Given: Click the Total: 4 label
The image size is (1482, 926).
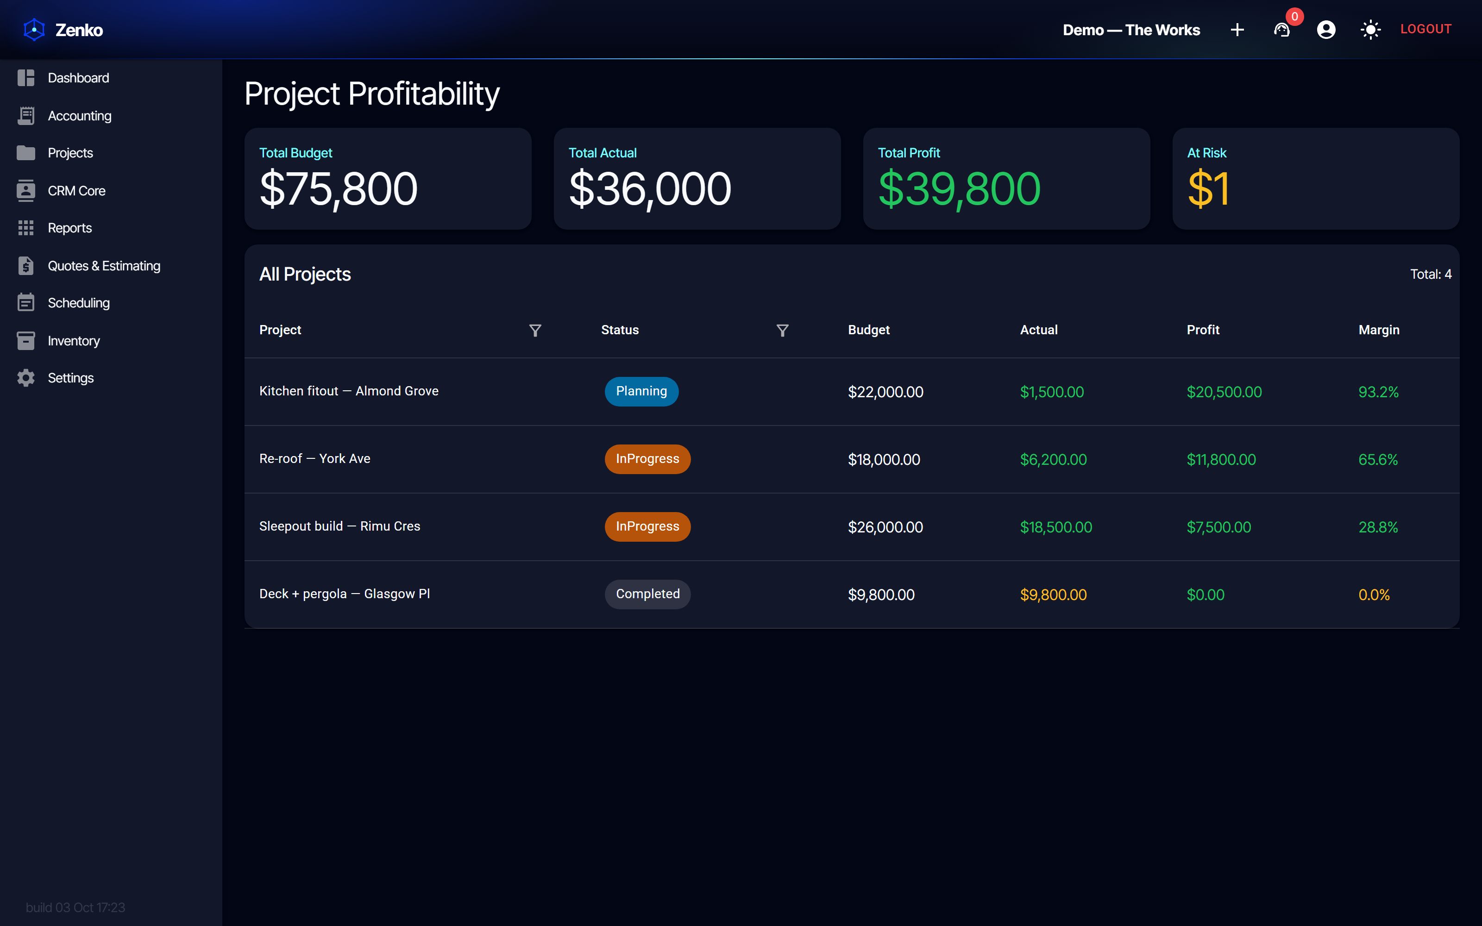Looking at the screenshot, I should pyautogui.click(x=1431, y=275).
